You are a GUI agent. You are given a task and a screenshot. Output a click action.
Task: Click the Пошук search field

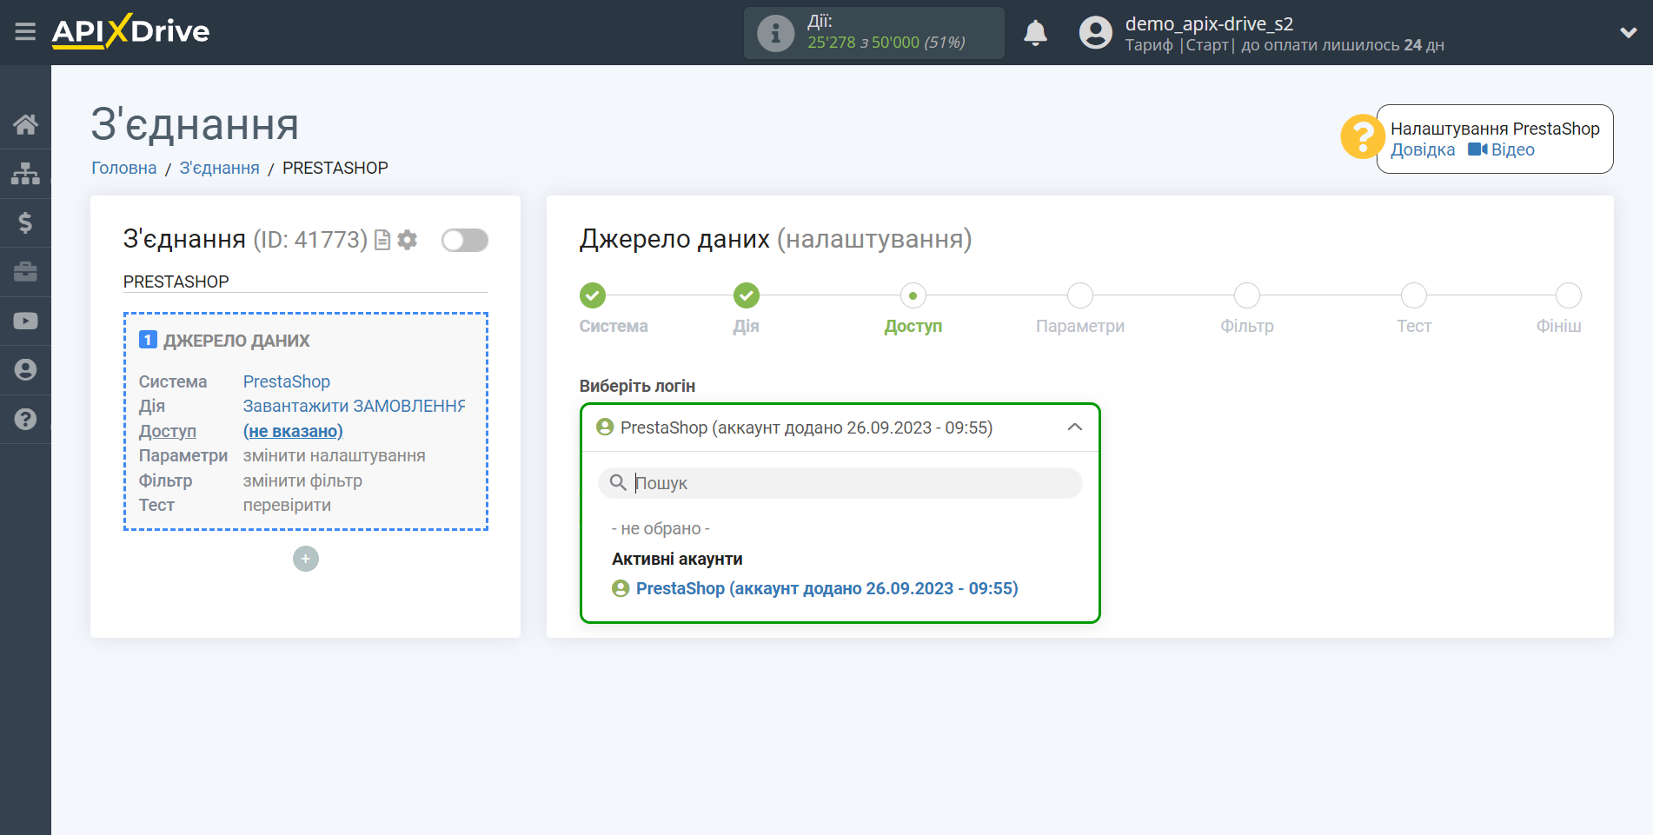(x=840, y=483)
